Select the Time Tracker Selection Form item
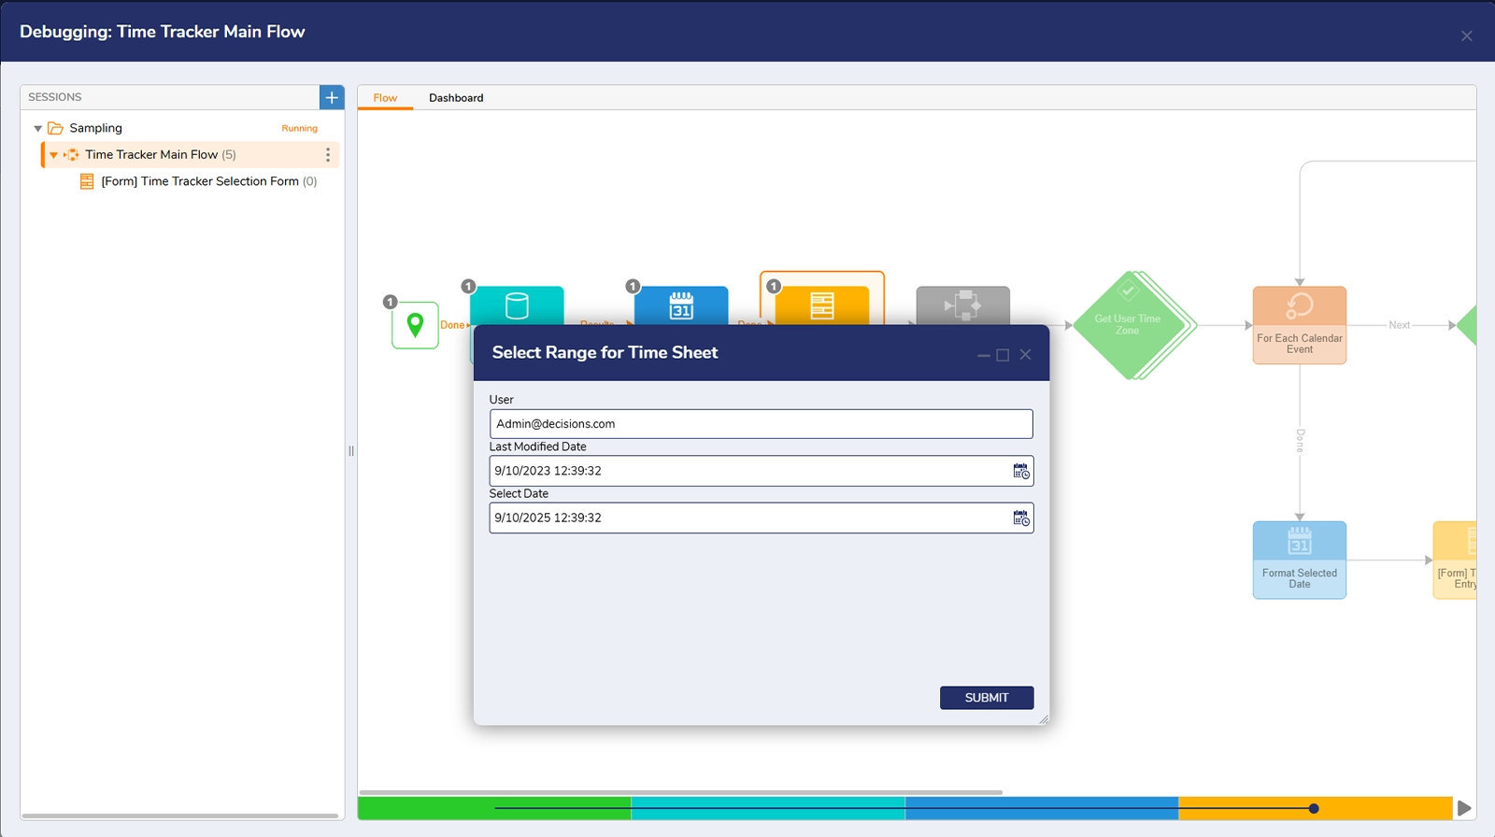Screen dimensions: 1495x837 pos(200,181)
